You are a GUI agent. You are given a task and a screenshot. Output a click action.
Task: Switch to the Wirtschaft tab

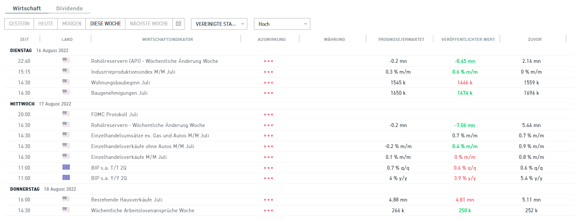tap(27, 9)
